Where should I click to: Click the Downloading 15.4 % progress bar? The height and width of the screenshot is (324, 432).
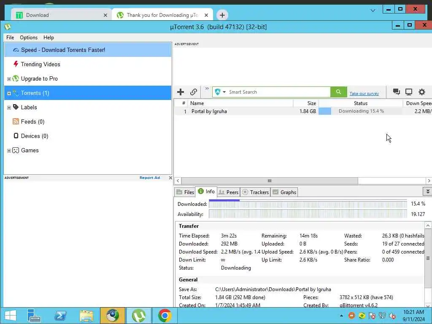click(x=361, y=111)
